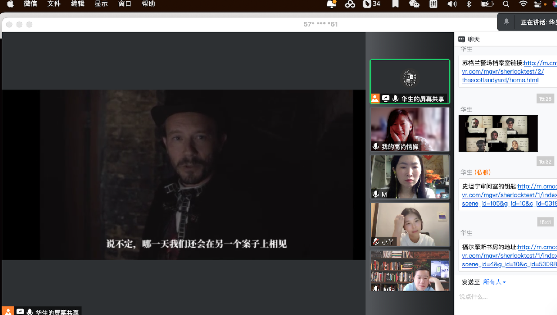Open the shared image in chat
Screen dimensions: 557x315
tap(498, 134)
